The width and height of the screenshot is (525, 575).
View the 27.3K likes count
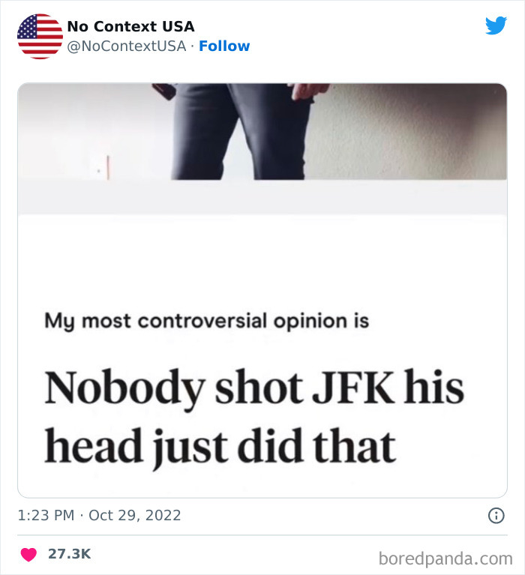pyautogui.click(x=69, y=554)
